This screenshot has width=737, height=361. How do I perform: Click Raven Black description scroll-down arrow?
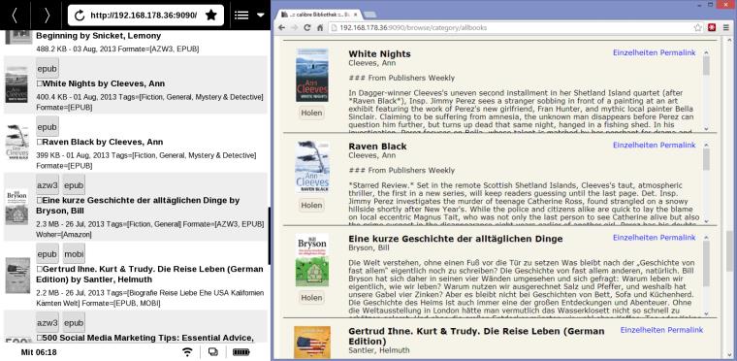[x=706, y=221]
